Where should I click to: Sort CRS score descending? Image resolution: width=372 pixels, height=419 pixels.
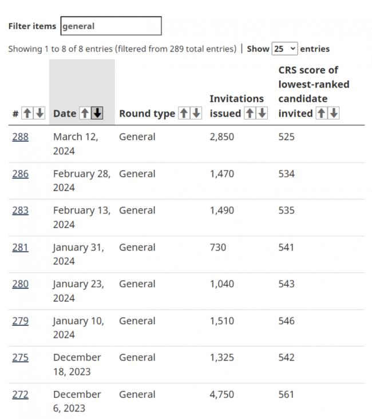pos(334,113)
